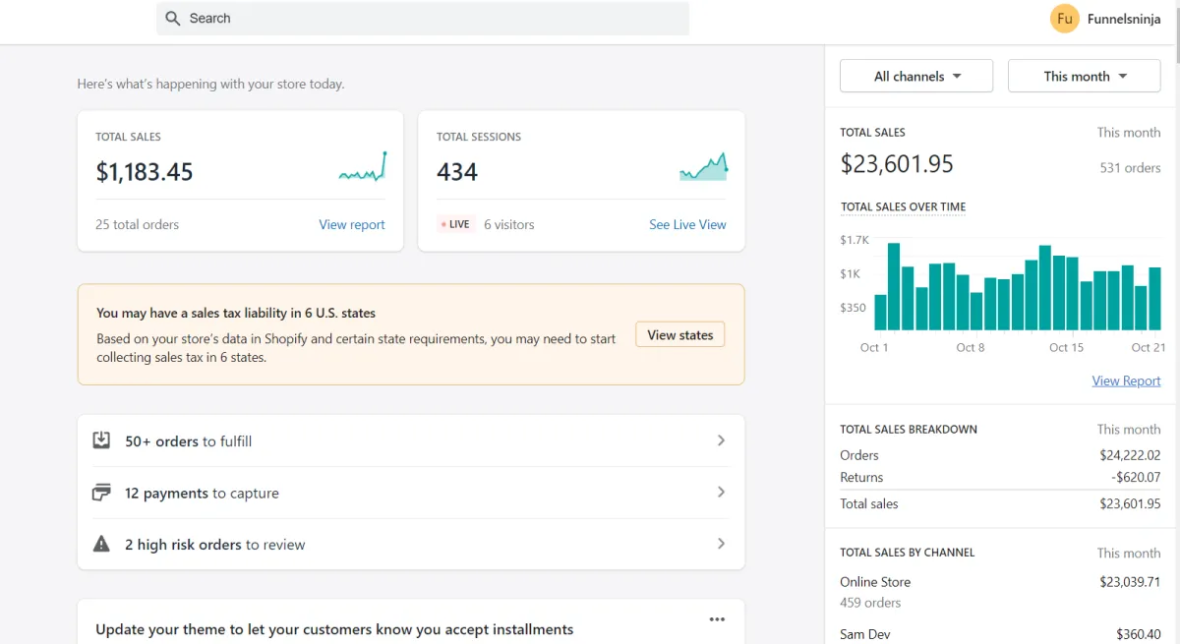Click View Report link under sales chart
Viewport: 1180px width, 644px height.
point(1126,381)
